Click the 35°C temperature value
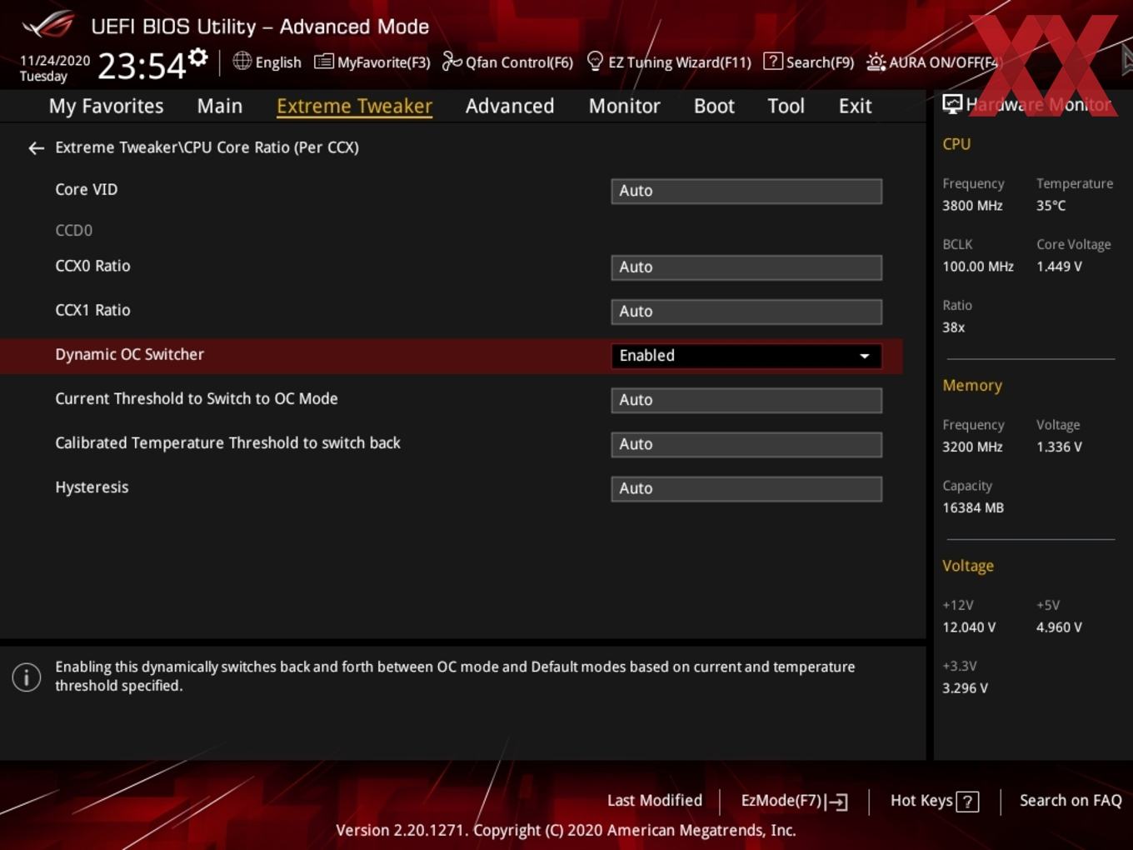Image resolution: width=1133 pixels, height=850 pixels. [1051, 205]
